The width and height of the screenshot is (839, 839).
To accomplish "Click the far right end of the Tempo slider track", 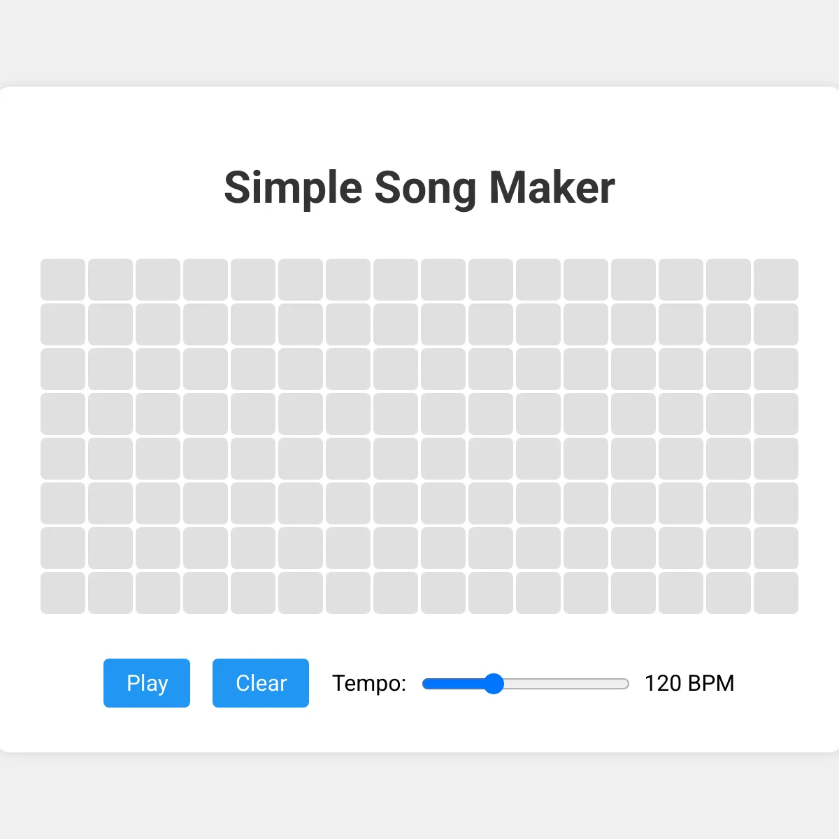I will click(626, 684).
